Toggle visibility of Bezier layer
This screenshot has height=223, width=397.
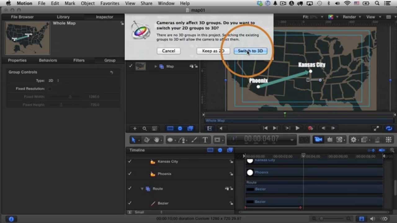coord(130,203)
